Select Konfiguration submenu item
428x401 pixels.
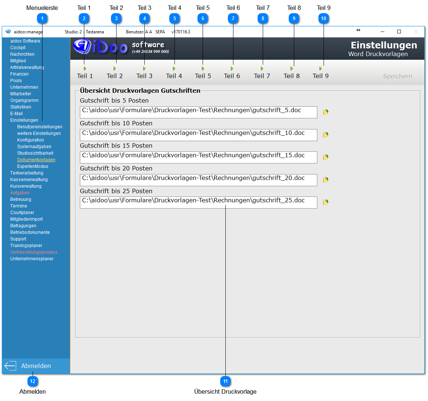pyautogui.click(x=30, y=140)
